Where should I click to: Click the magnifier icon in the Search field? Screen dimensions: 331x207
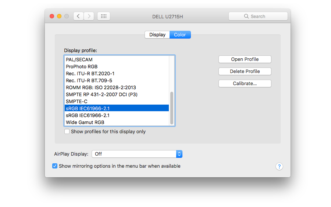[x=246, y=16]
